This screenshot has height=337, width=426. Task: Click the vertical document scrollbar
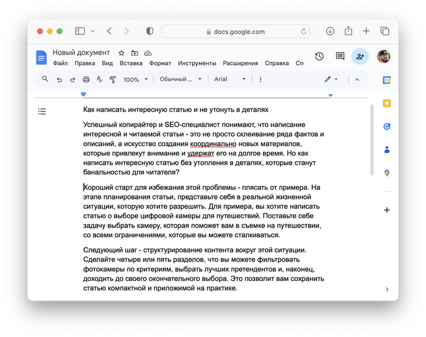[x=372, y=140]
